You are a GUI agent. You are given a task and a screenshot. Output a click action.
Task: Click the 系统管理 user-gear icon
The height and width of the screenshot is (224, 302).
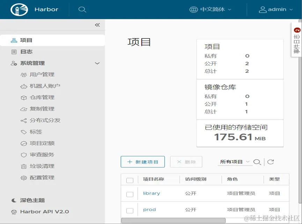14,63
